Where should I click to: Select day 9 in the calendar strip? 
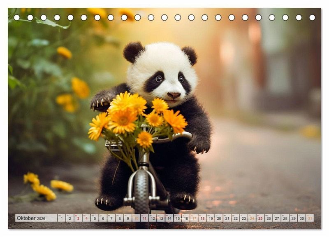tap(128, 218)
